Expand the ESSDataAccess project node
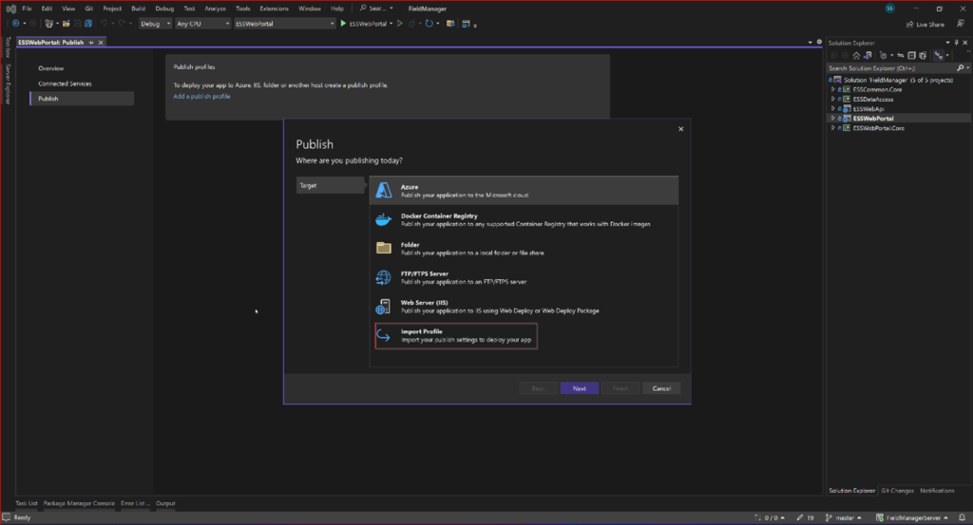Image resolution: width=973 pixels, height=525 pixels. coord(833,99)
